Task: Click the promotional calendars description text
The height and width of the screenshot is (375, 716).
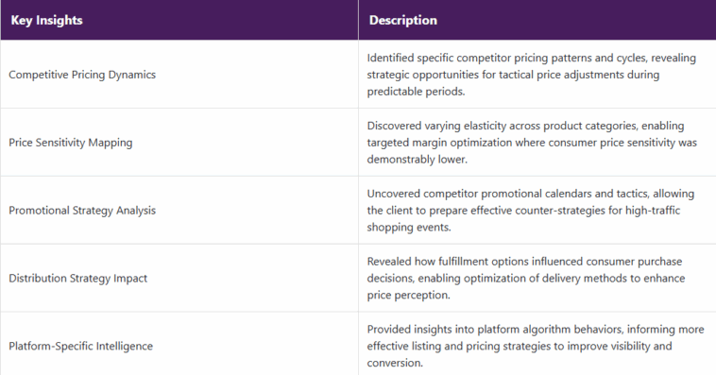Action: click(x=531, y=211)
